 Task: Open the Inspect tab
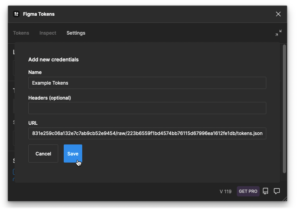(48, 33)
